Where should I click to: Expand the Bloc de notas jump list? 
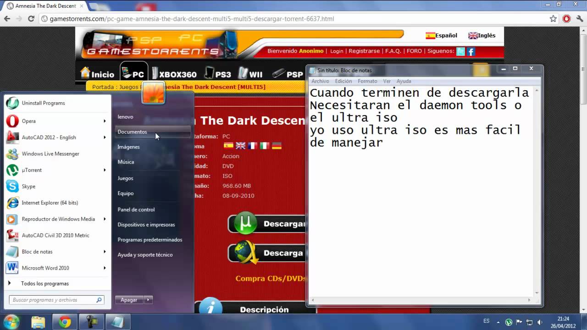click(x=105, y=252)
